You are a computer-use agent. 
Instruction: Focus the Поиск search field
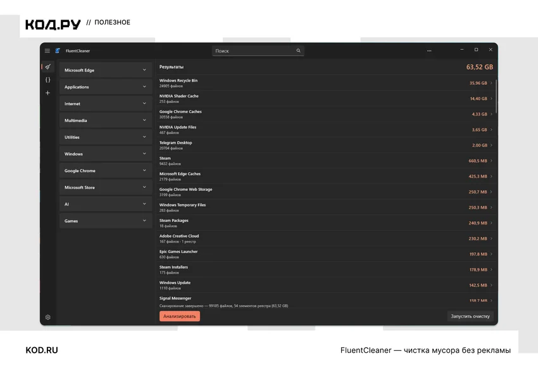coord(258,51)
